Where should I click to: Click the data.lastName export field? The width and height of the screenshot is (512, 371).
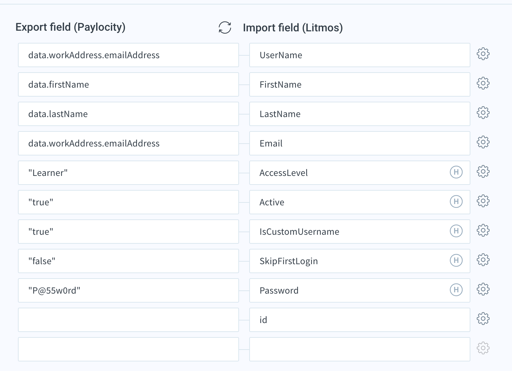coord(128,114)
